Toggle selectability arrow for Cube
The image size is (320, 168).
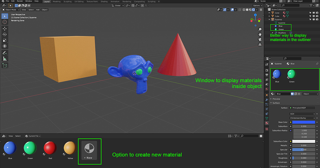pyautogui.click(x=310, y=16)
